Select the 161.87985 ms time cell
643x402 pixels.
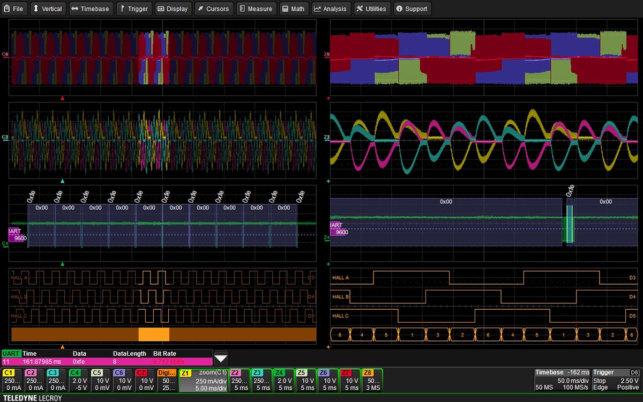click(x=43, y=362)
